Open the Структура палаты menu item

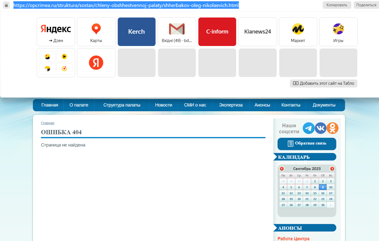pos(122,105)
